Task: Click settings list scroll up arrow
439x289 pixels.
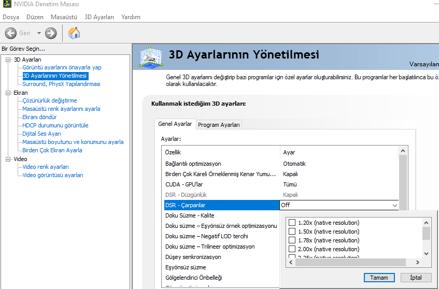Action: [x=403, y=151]
